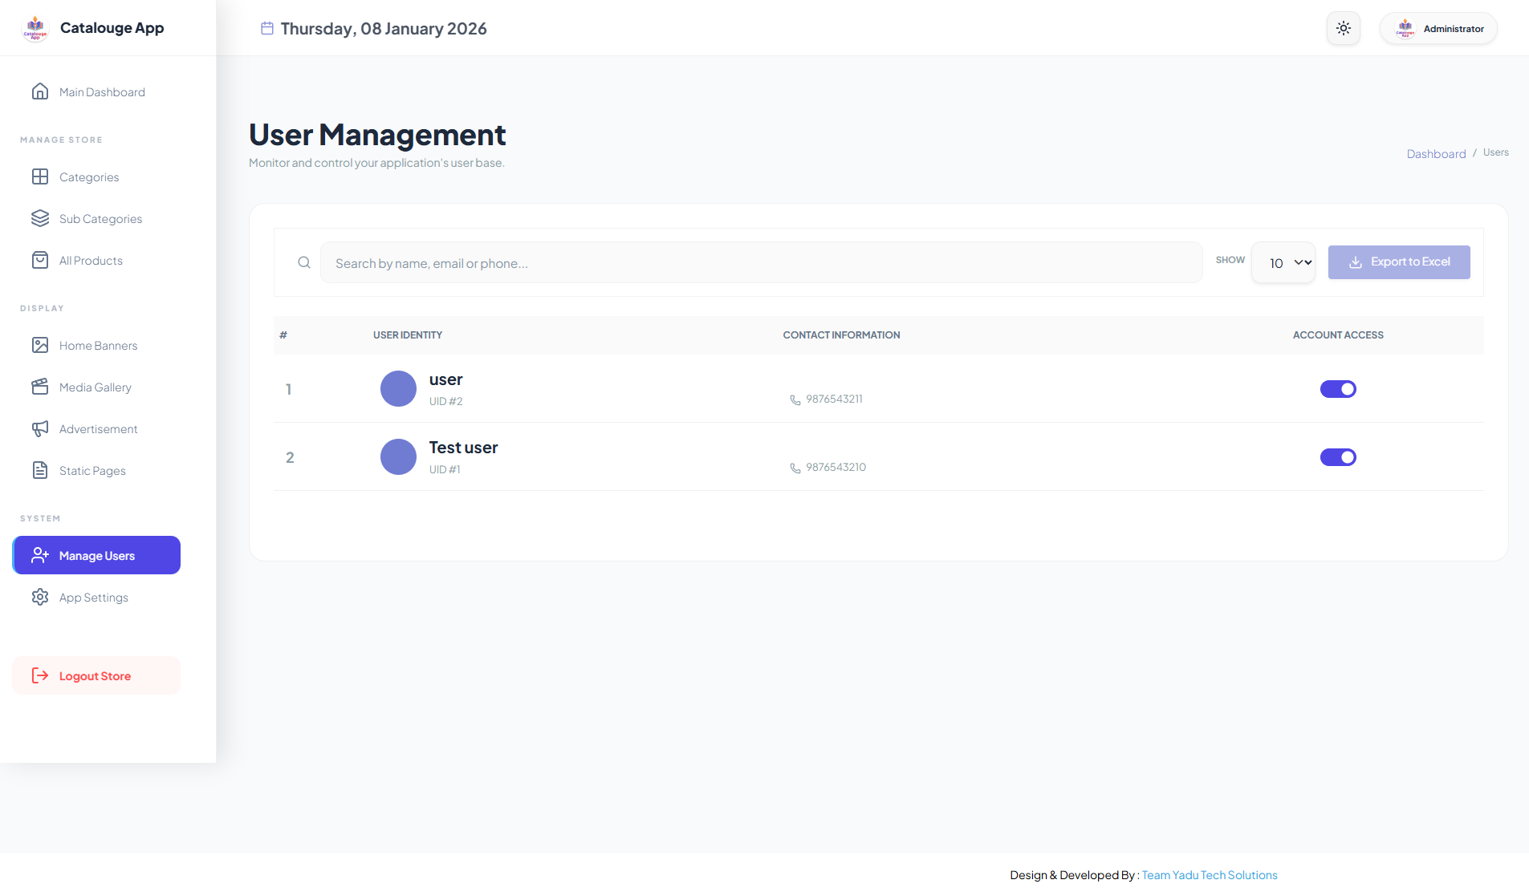Follow the Dashboard breadcrumb link
1529x896 pixels.
[x=1436, y=154]
